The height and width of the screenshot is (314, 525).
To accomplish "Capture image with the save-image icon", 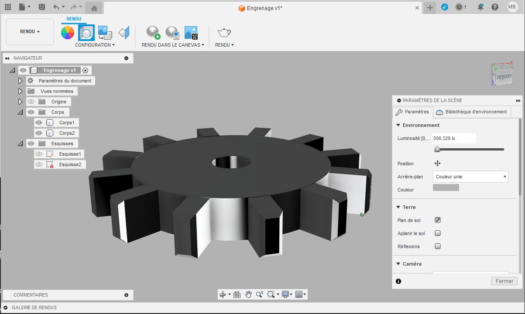I will click(192, 33).
